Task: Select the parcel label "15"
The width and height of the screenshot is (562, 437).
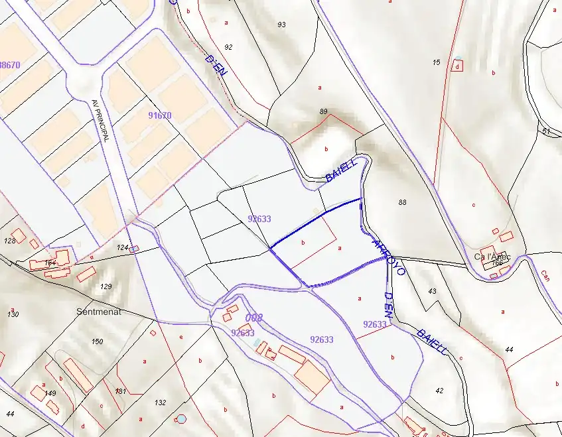Action: (436, 62)
